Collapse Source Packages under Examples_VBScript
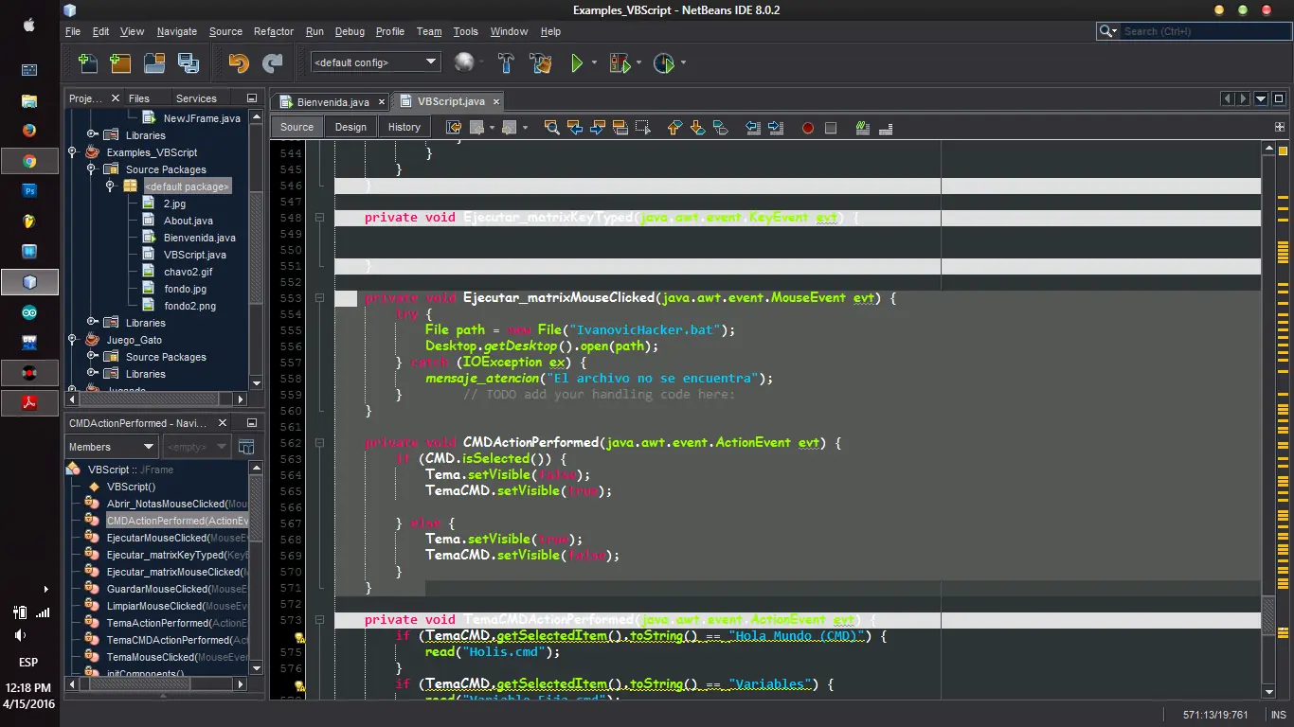 pos(92,168)
